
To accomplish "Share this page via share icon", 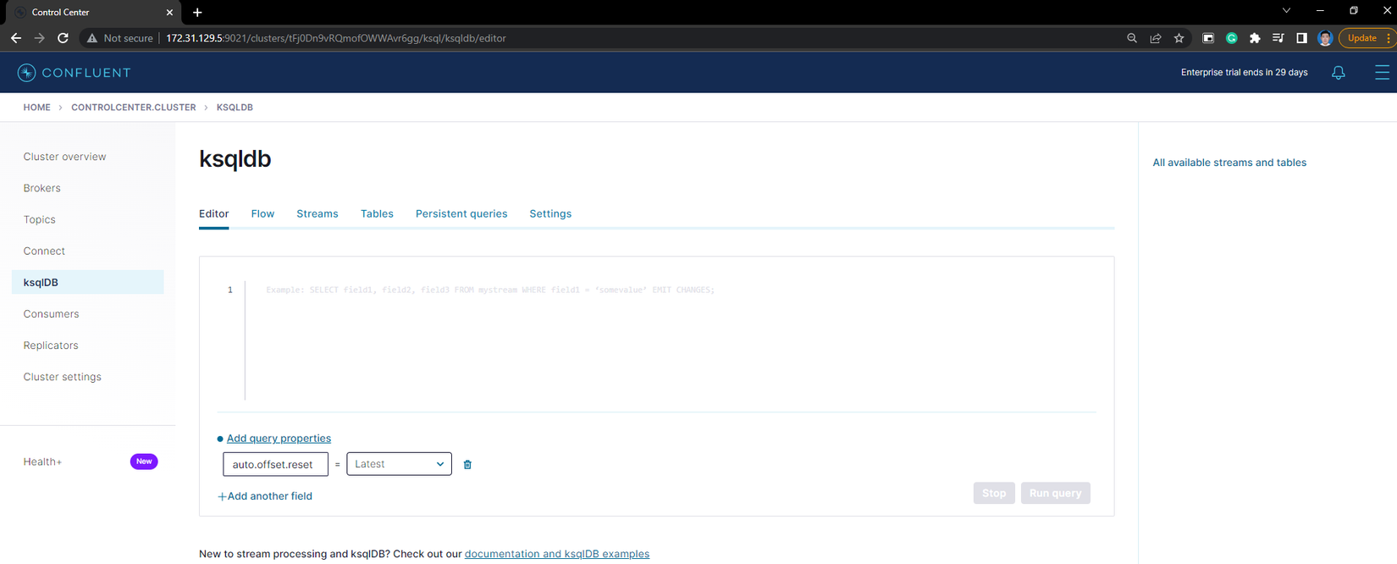I will [x=1155, y=38].
